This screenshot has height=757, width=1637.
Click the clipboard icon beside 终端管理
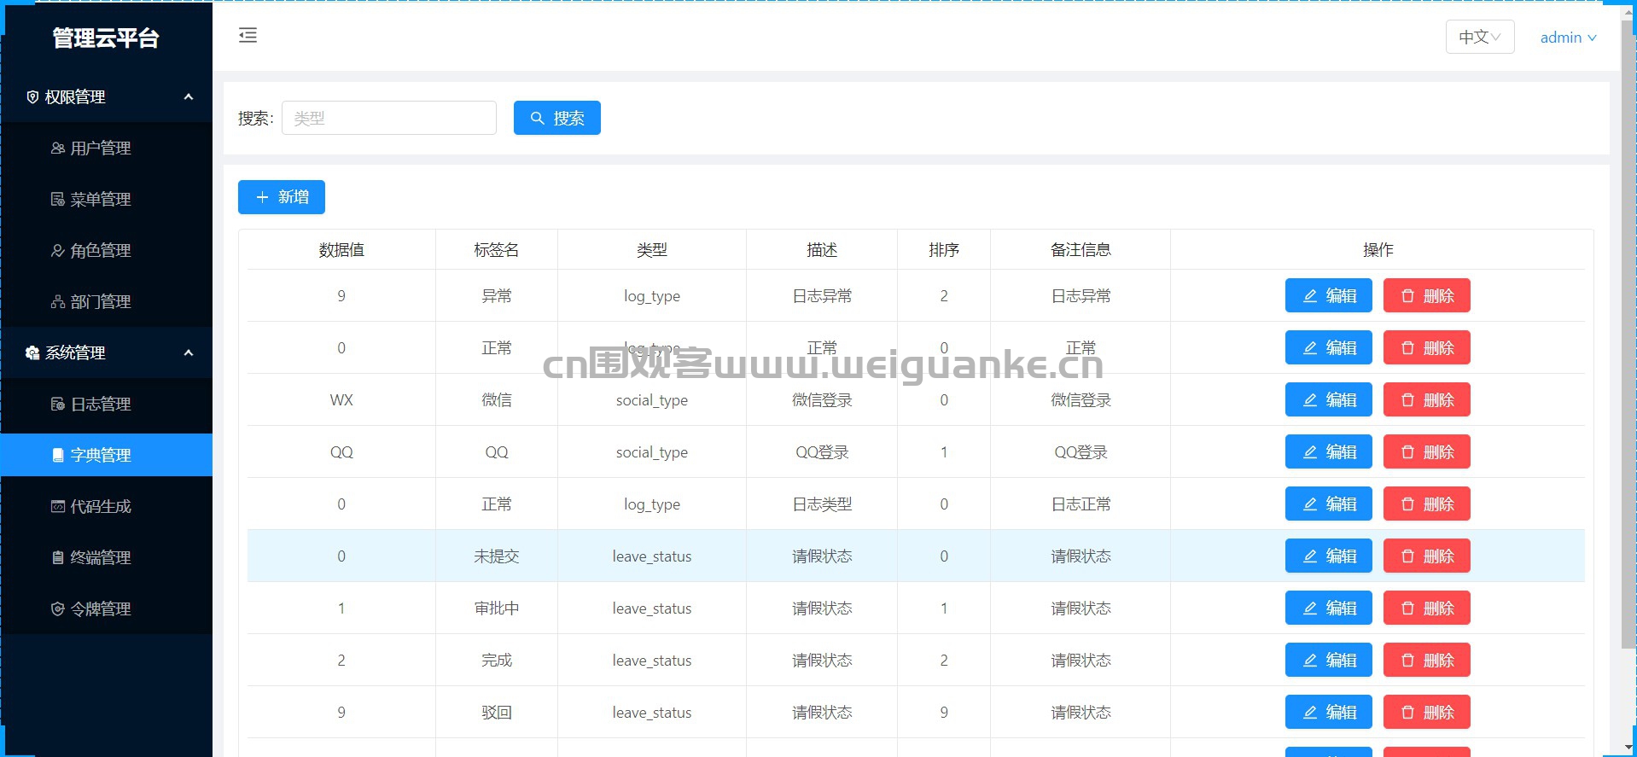pos(58,557)
